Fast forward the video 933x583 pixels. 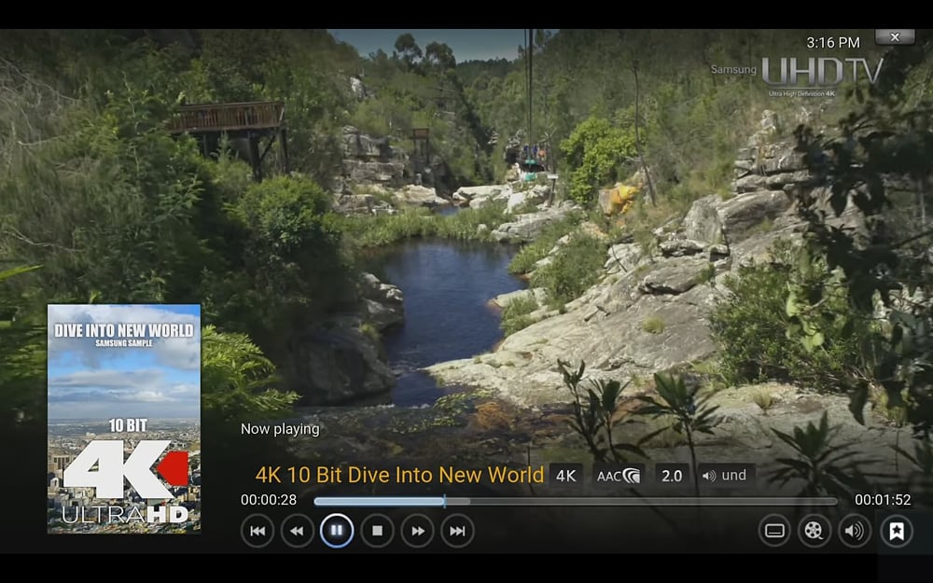418,531
